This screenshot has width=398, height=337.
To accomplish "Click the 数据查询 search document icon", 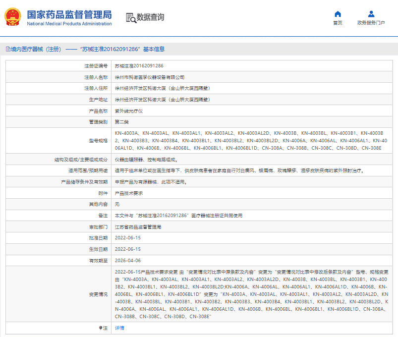I will (131, 18).
